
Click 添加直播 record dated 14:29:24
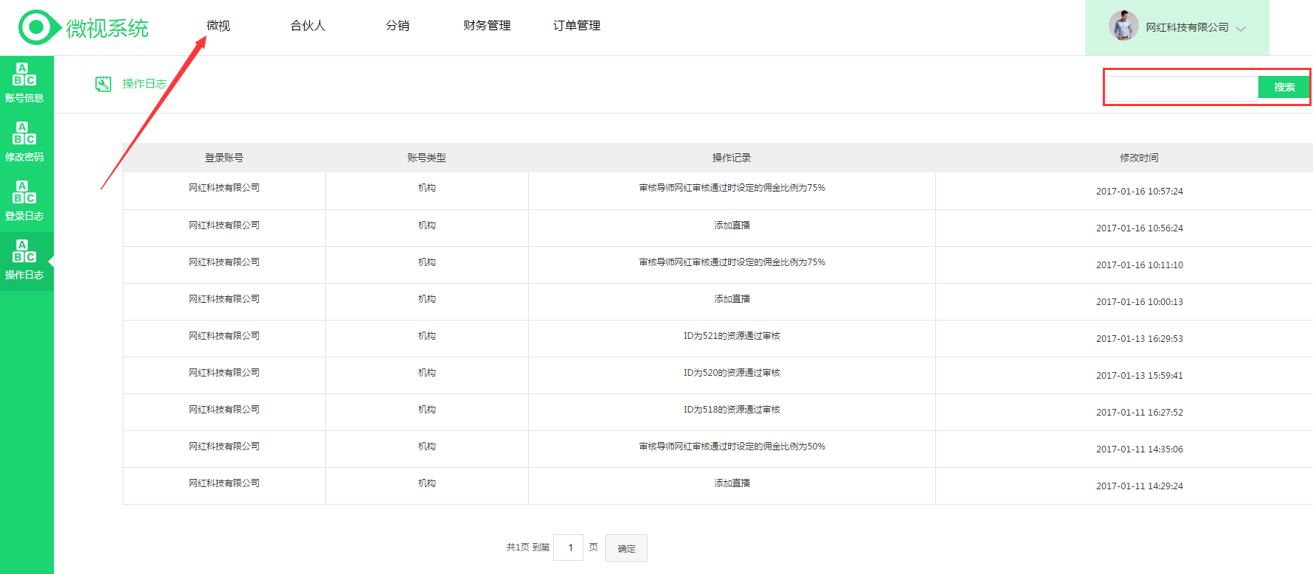pos(732,483)
